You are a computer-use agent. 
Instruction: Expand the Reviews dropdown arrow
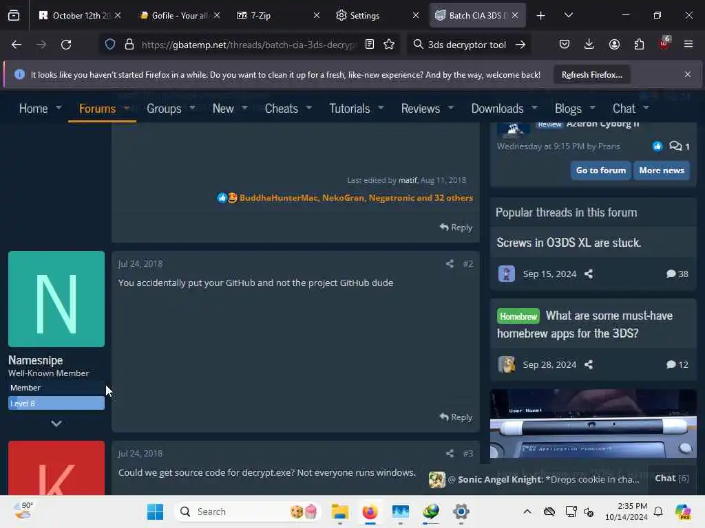451,108
